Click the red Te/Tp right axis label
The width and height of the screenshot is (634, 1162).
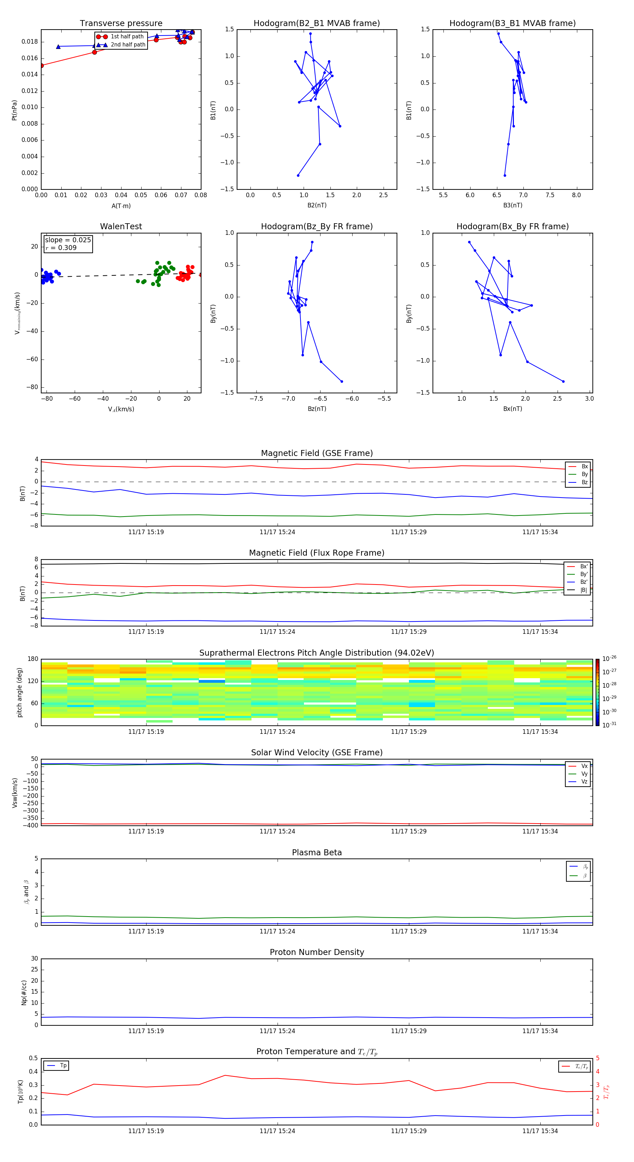click(607, 1092)
